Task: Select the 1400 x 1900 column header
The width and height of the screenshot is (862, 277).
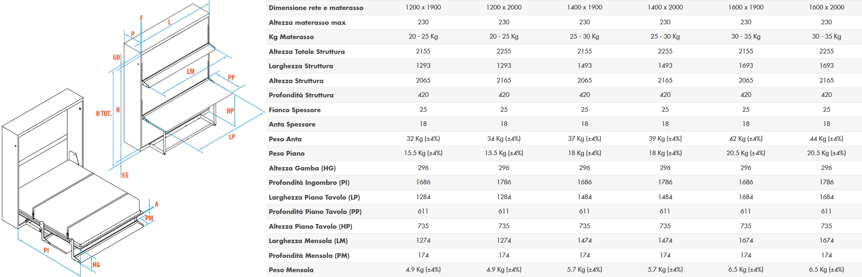Action: point(584,8)
